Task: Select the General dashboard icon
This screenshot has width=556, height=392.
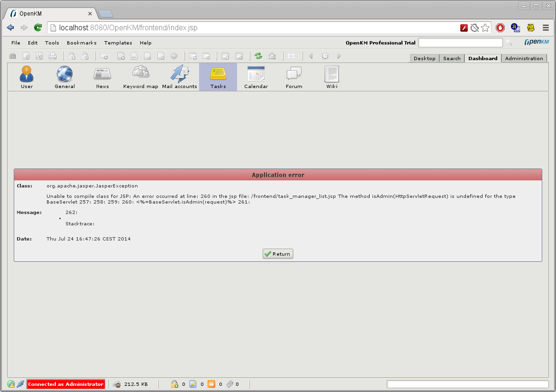Action: tap(64, 76)
